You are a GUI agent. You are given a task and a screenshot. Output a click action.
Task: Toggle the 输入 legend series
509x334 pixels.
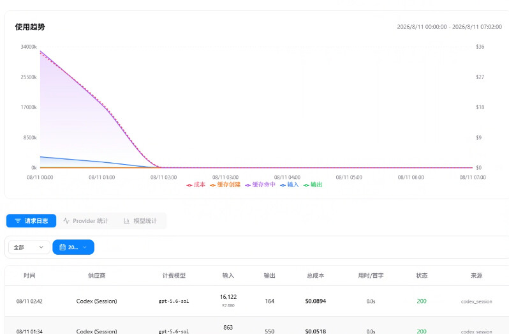[x=290, y=185]
